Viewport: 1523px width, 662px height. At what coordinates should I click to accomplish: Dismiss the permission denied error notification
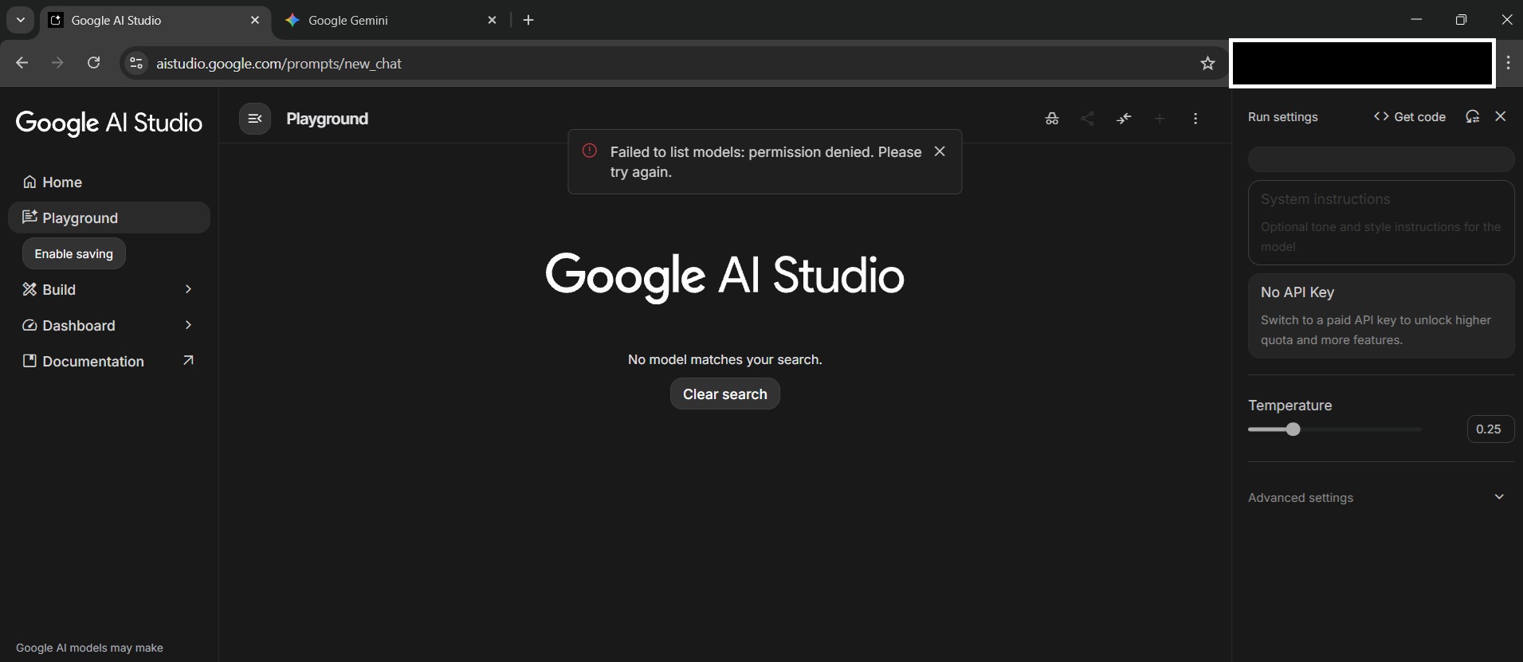point(940,151)
